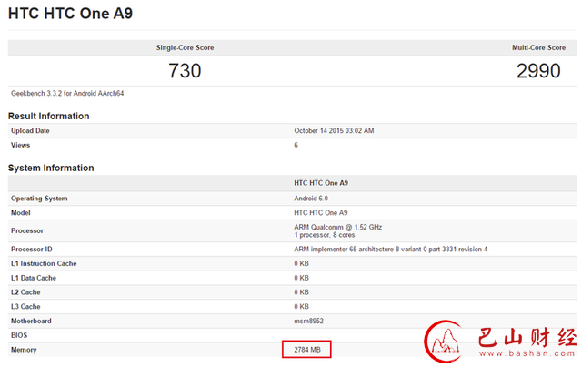Click the "L1 Data Cache" label

34,278
